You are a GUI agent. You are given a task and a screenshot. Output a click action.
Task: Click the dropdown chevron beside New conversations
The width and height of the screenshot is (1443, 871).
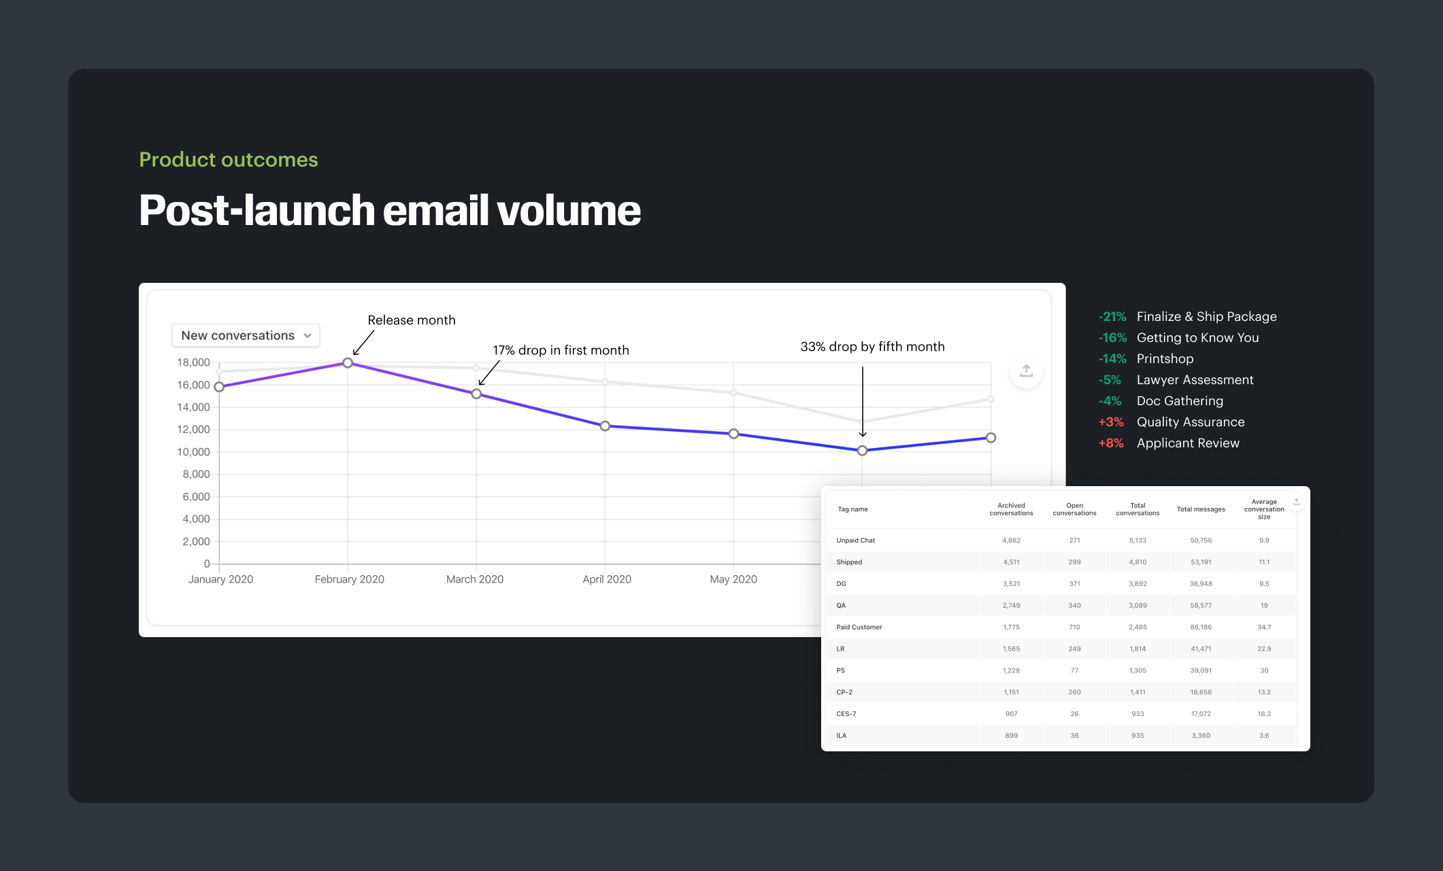(x=308, y=336)
